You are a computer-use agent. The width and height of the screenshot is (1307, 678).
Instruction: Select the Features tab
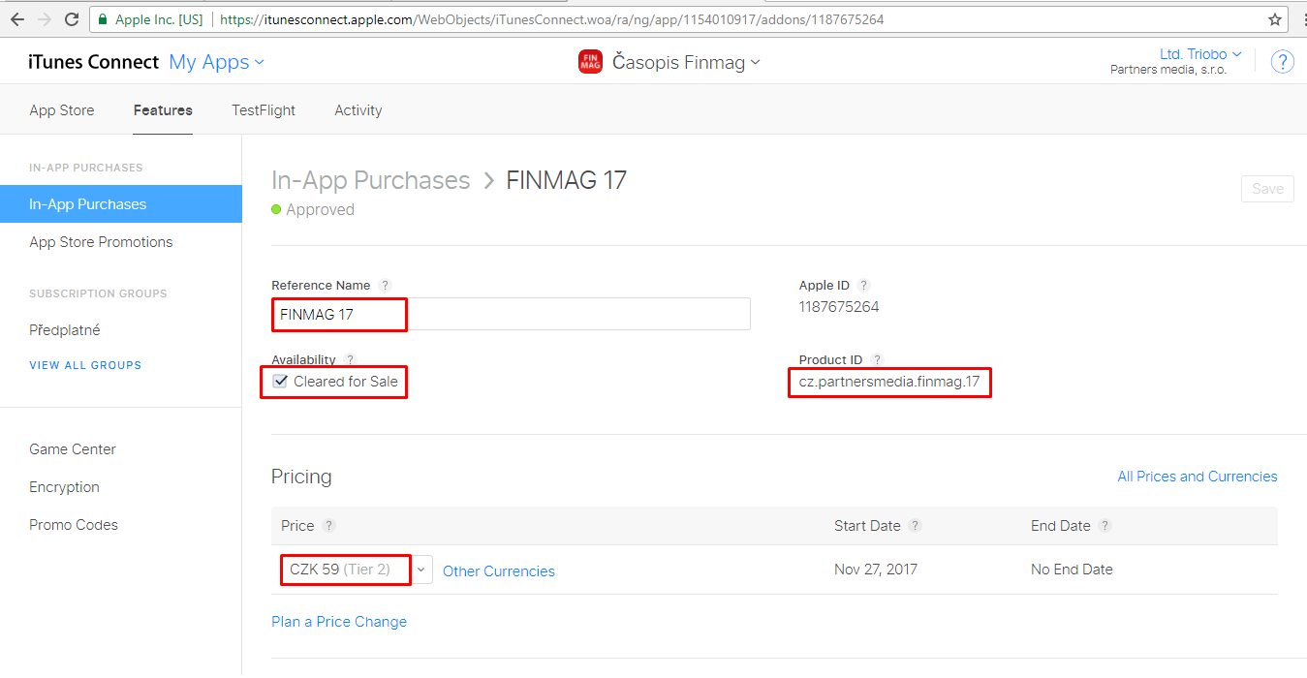coord(163,110)
